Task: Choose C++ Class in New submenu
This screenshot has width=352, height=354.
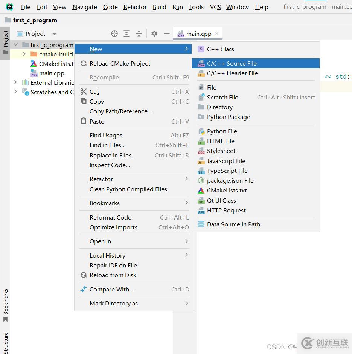Action: pyautogui.click(x=256, y=49)
